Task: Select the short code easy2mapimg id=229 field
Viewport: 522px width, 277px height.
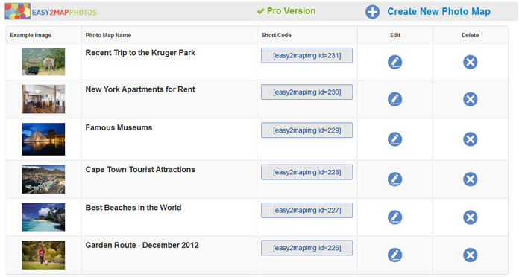Action: tap(306, 130)
